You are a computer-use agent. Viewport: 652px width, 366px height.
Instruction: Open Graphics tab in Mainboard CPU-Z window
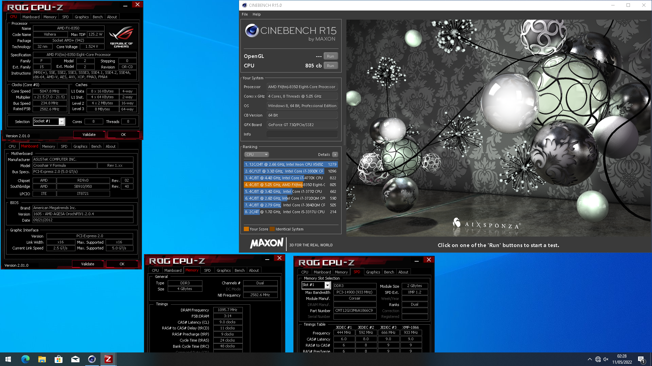pos(80,146)
